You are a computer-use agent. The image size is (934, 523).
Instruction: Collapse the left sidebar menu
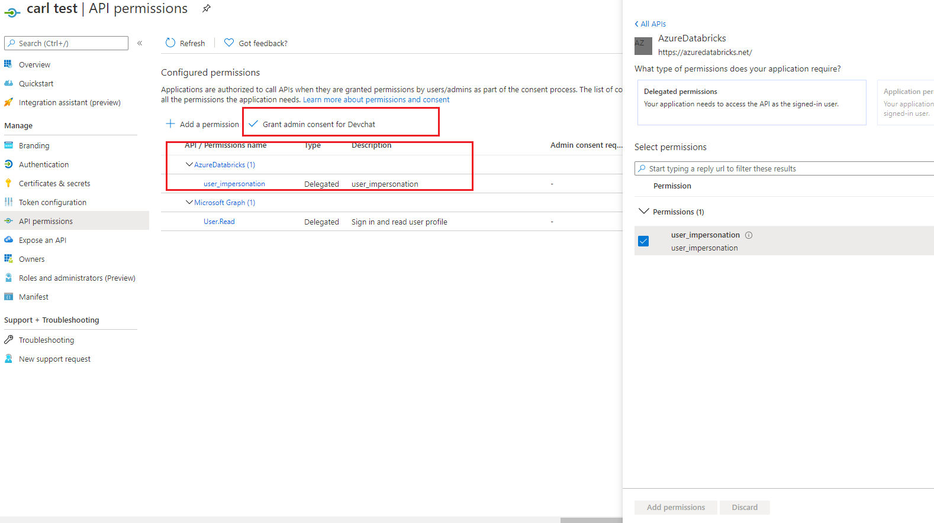pyautogui.click(x=140, y=43)
